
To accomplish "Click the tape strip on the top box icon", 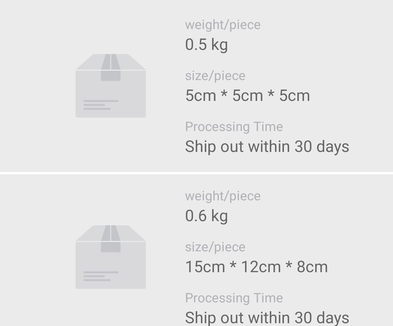I will pyautogui.click(x=111, y=68).
